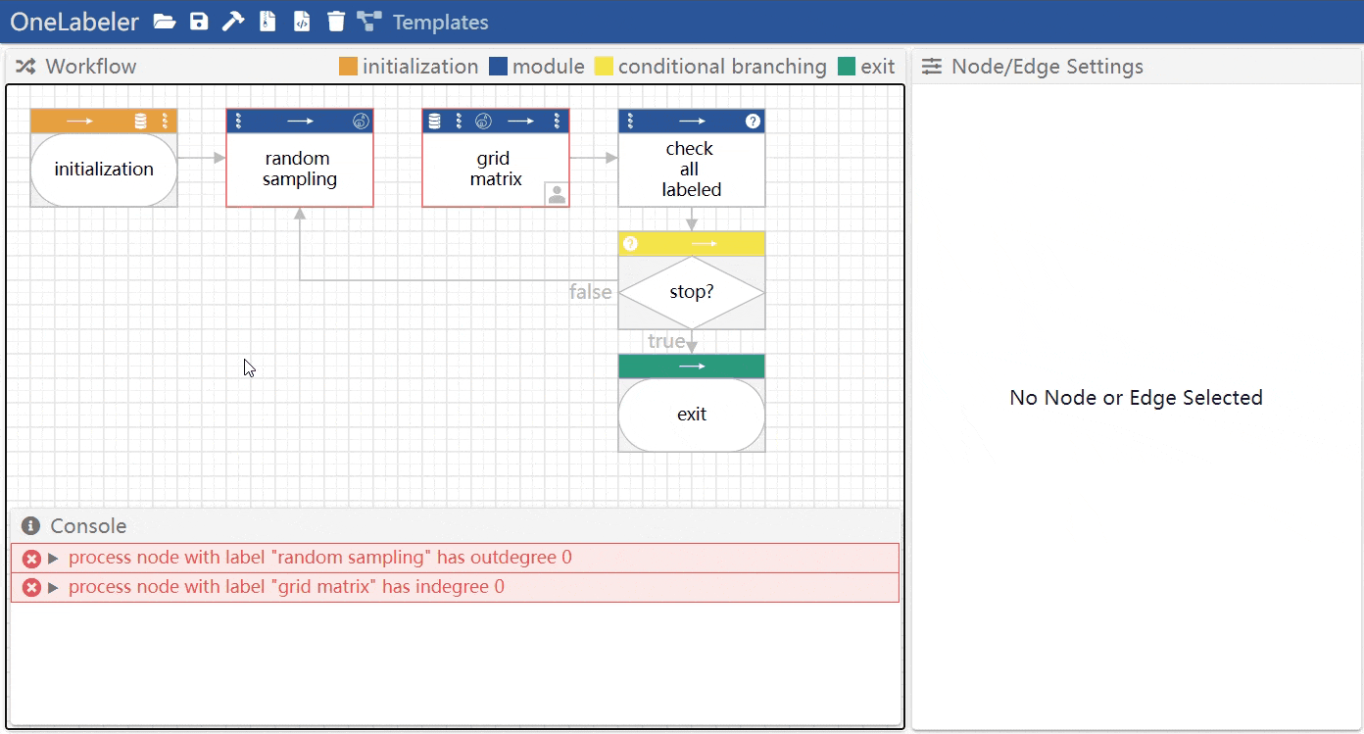Click the code file export icon
This screenshot has height=734, width=1364.
pyautogui.click(x=302, y=22)
